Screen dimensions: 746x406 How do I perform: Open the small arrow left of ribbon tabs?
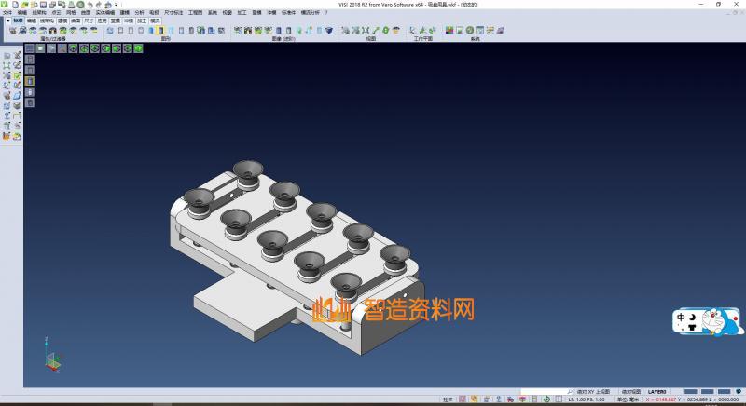click(x=8, y=20)
